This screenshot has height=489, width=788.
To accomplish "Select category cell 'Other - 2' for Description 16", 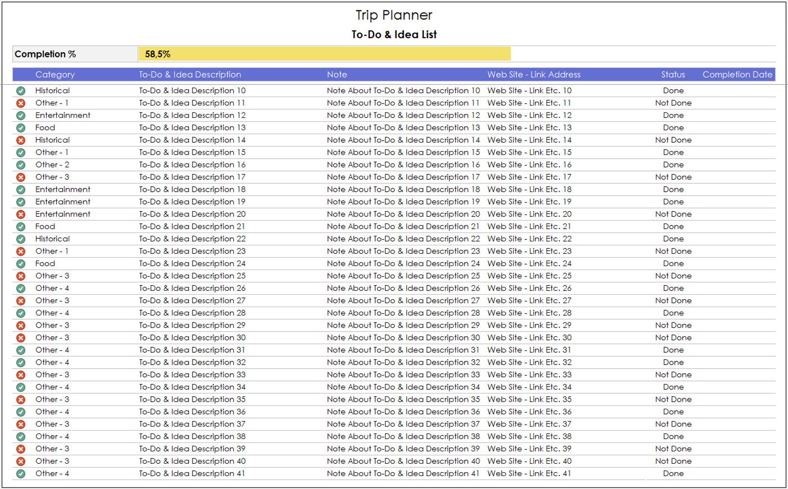I will coord(52,164).
